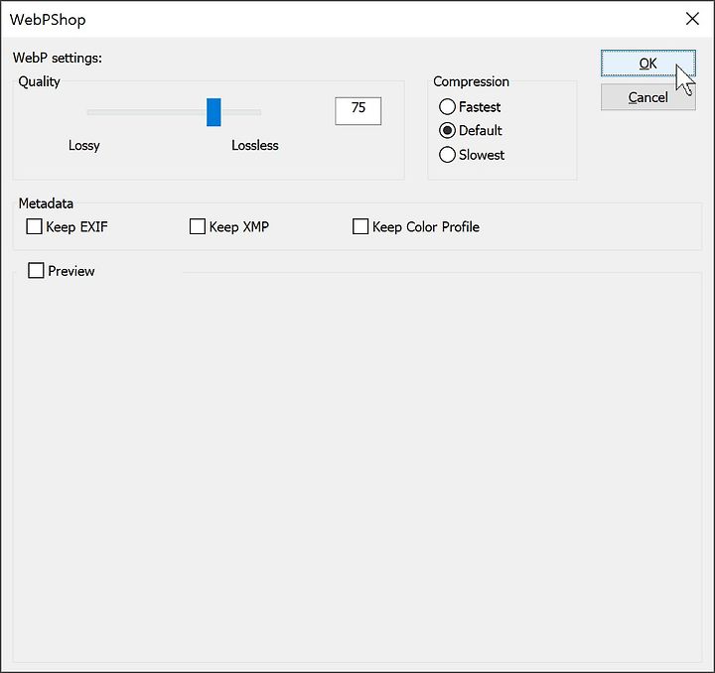
Task: Enable Keep EXIF metadata
Action: pos(68,226)
